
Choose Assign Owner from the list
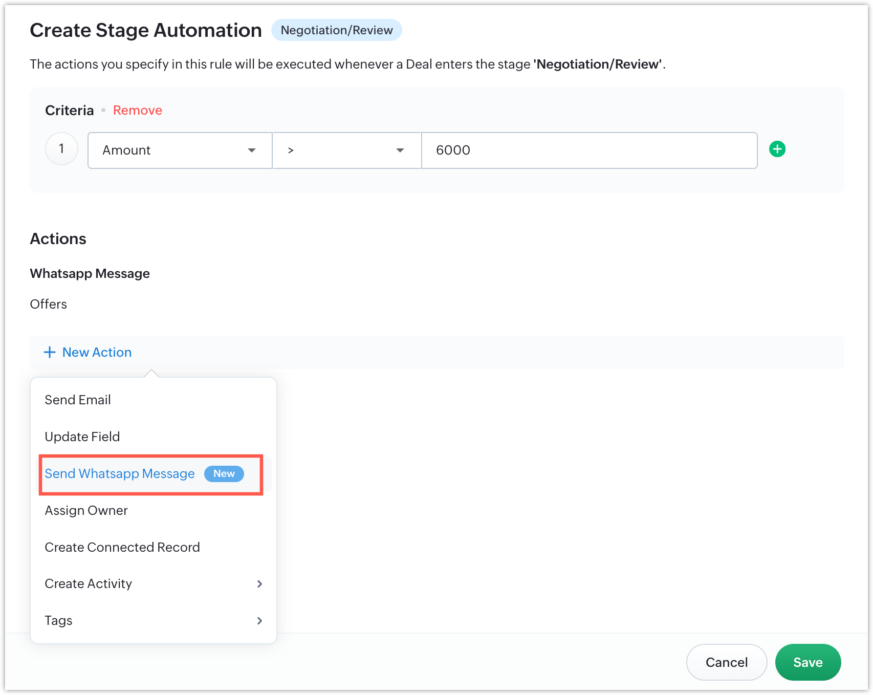tap(86, 510)
